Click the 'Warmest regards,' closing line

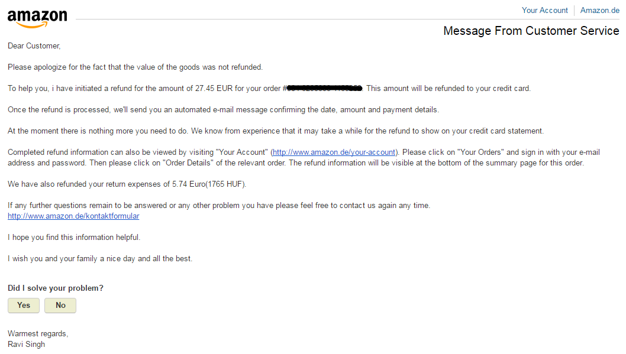point(38,334)
